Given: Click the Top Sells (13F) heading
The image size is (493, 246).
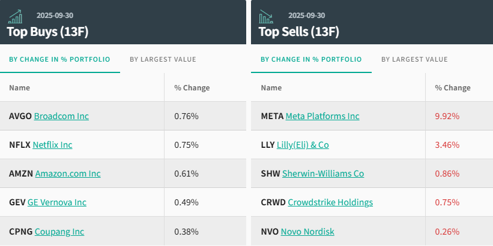Looking at the screenshot, I should click(298, 32).
